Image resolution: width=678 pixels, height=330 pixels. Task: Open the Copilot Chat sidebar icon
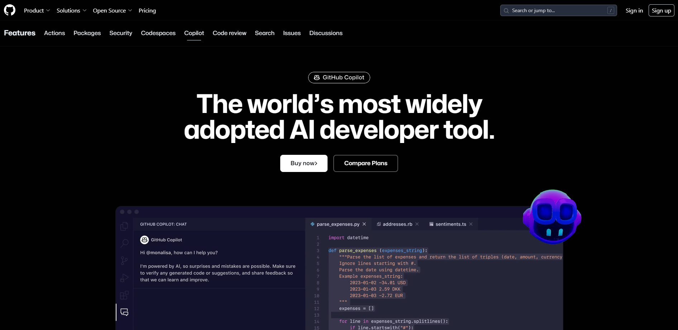(124, 312)
